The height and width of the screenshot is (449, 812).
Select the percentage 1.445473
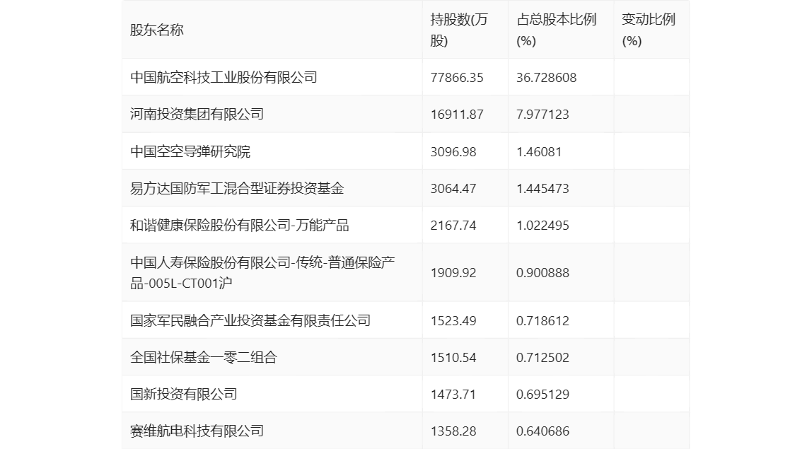tap(543, 189)
